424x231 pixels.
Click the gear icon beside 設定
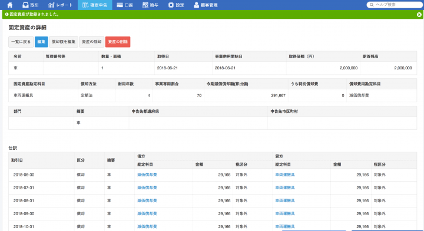(x=171, y=5)
